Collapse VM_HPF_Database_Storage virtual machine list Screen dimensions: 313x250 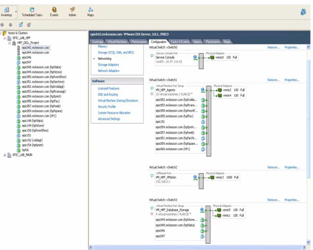(x=152, y=214)
